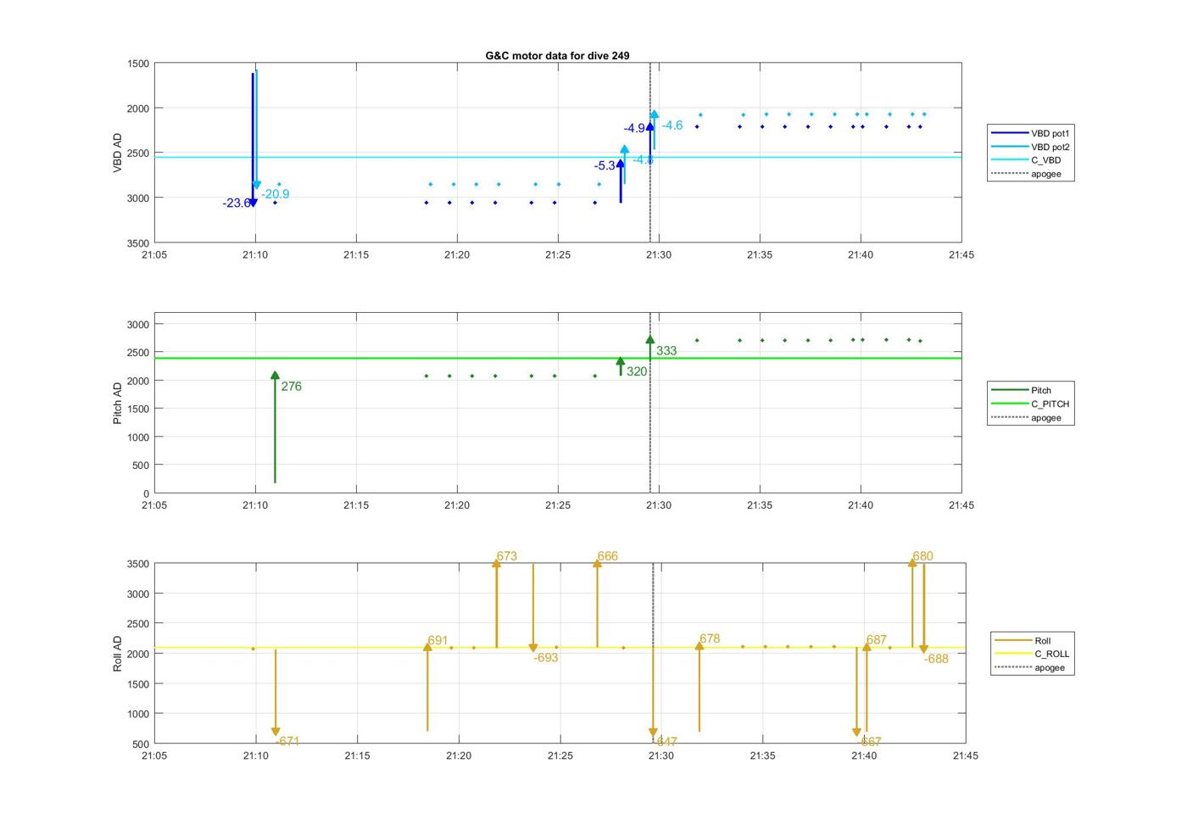Click the -5.3 VBD annotation

coord(605,165)
